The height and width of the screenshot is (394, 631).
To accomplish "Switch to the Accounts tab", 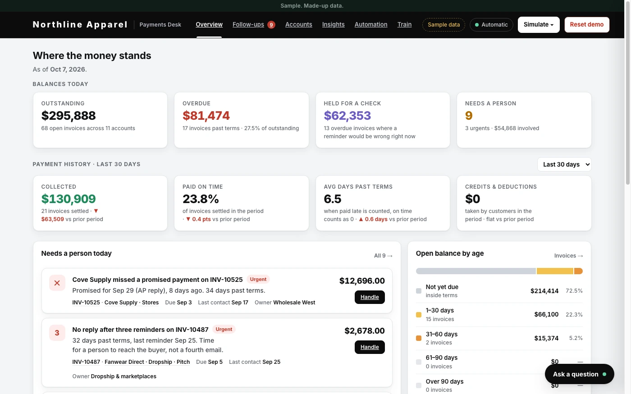I will [x=299, y=24].
